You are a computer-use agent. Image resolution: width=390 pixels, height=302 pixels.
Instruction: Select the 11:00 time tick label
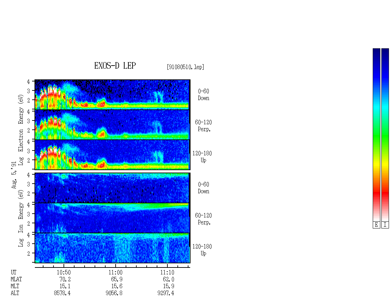pos(115,272)
